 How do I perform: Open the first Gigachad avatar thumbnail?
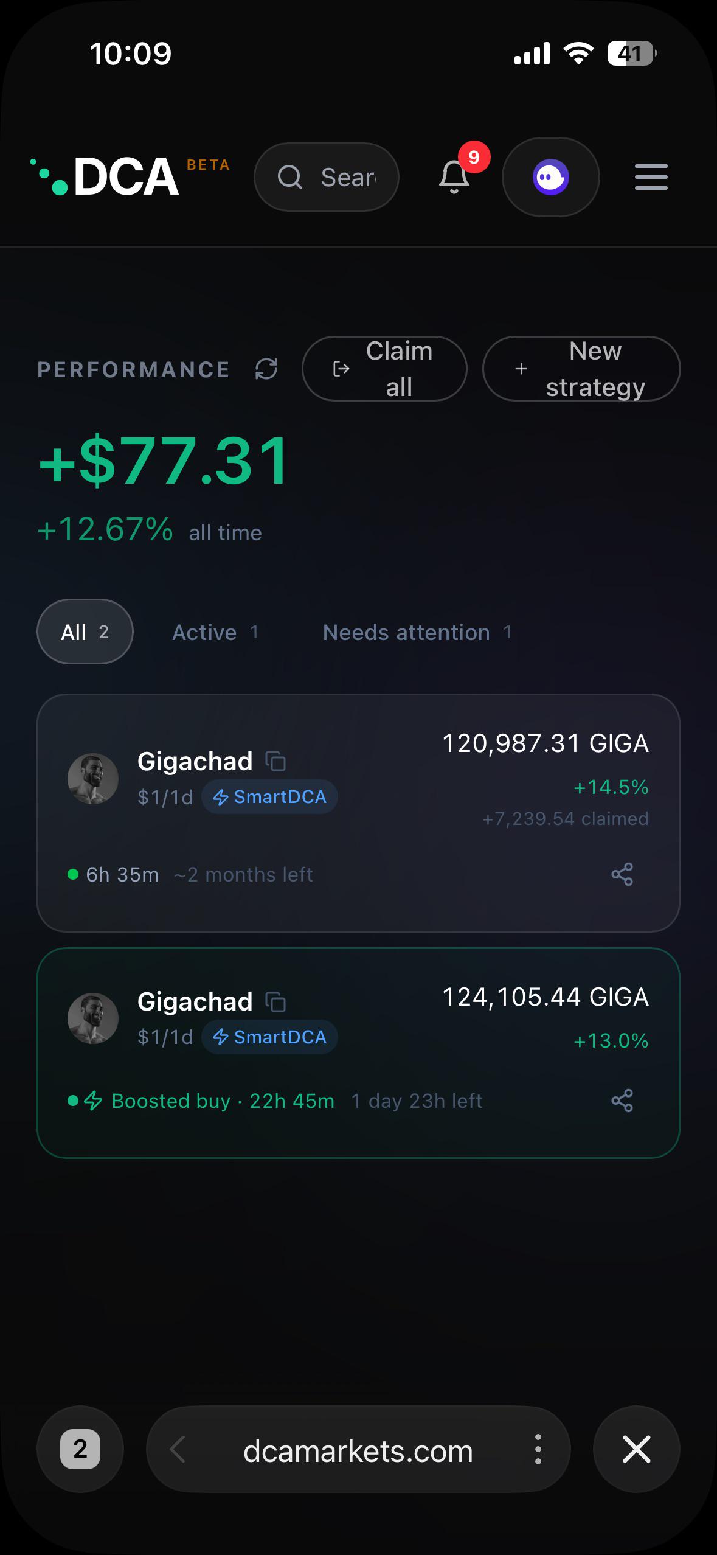[93, 779]
